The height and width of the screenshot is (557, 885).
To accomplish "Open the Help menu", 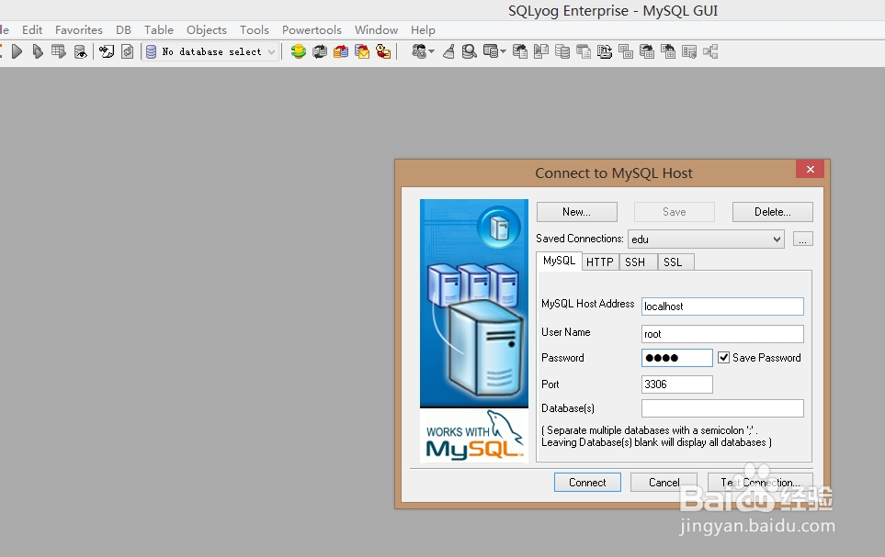I will pos(423,30).
